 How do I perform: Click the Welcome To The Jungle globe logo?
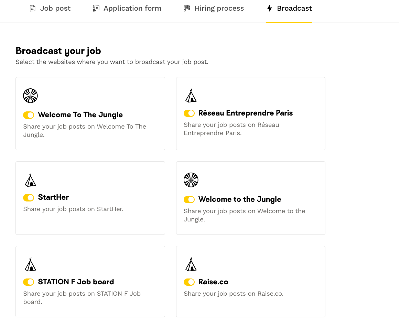30,96
